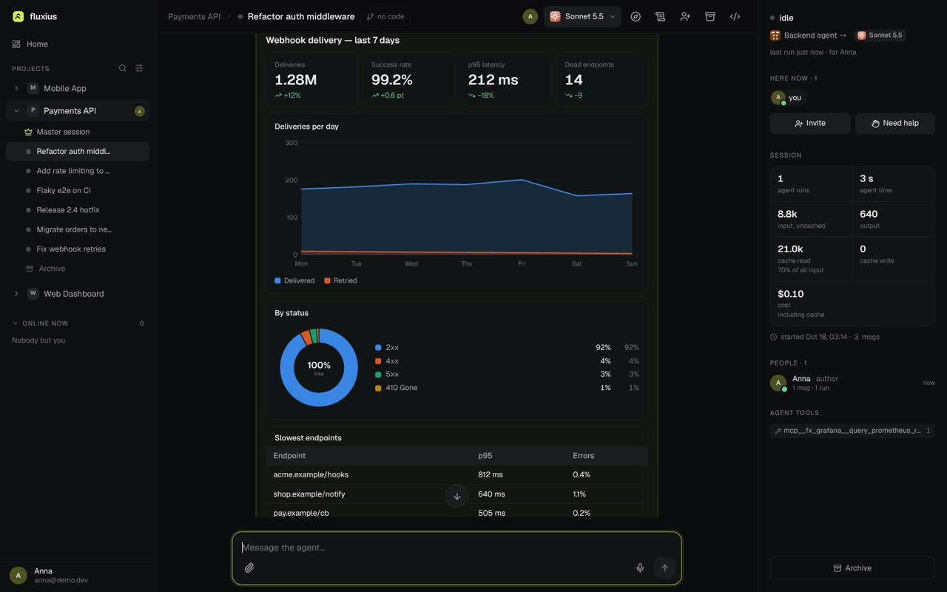Click the Backend agent icon
The width and height of the screenshot is (947, 592).
coord(775,36)
